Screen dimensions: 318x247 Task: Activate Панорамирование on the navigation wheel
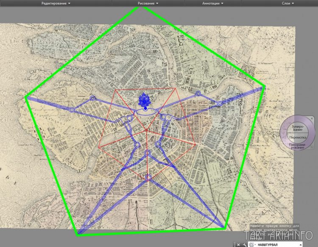pos(298,146)
